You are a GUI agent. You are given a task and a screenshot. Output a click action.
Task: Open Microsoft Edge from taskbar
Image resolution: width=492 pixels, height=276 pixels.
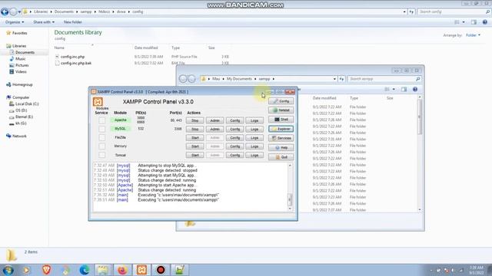click(84, 269)
